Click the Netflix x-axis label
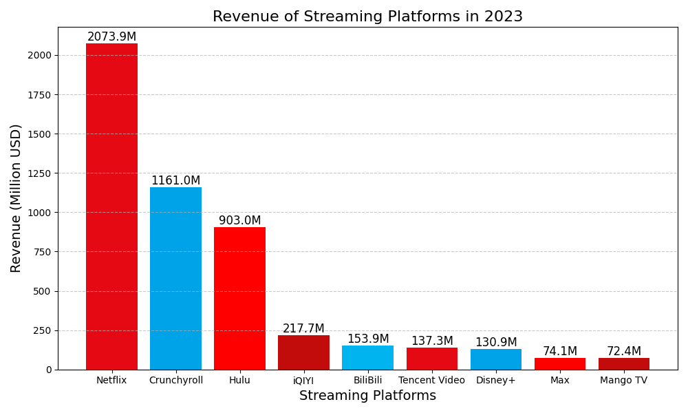Image resolution: width=688 pixels, height=413 pixels. [111, 380]
